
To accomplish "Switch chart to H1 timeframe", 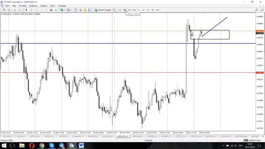I will 139,10.
